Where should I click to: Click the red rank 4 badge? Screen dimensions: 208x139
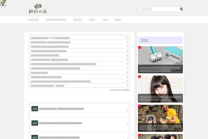point(140,135)
